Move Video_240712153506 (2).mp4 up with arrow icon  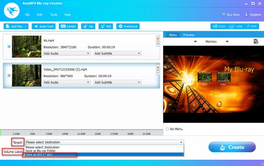[x=158, y=70]
